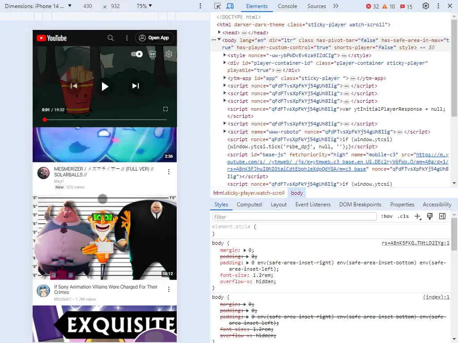
Task: Toggle closed captions in video player
Action: coord(153,54)
